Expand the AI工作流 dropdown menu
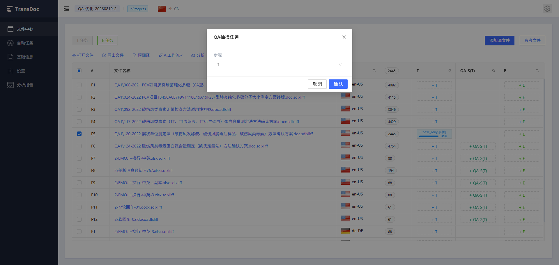This screenshot has height=265, width=559. pos(170,55)
